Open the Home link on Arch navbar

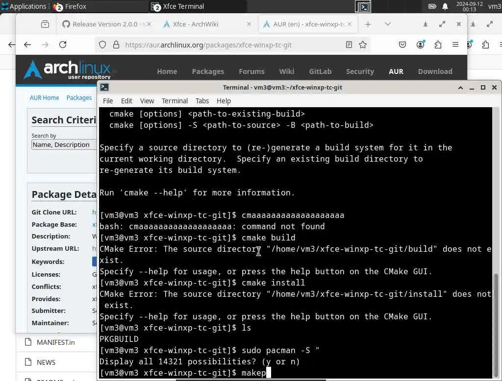tap(167, 71)
